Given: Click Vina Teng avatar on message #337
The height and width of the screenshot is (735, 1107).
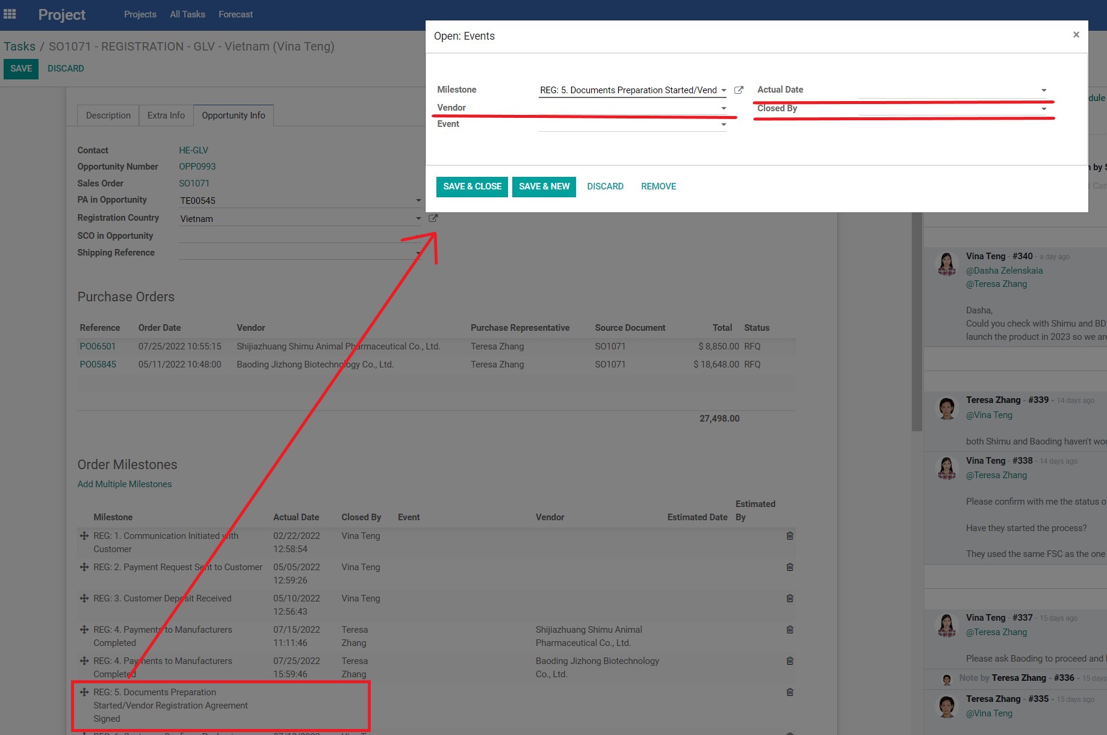Looking at the screenshot, I should click(x=947, y=625).
